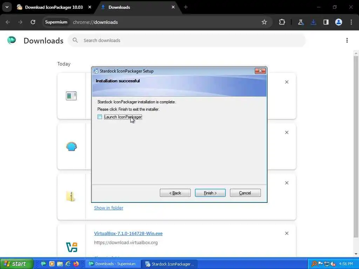Open VirtualBox-7.1.0-164728-Win.exe link
The height and width of the screenshot is (269, 359).
[128, 233]
